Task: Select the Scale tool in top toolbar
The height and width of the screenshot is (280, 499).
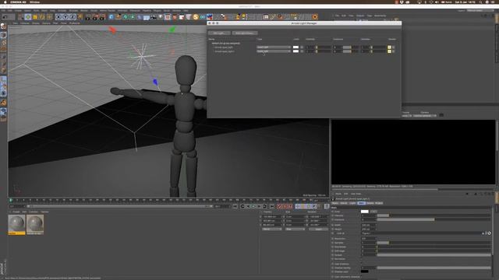Action: click(x=35, y=17)
